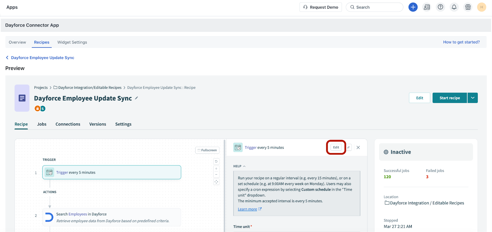Click Projects in the breadcrumb
Viewport: 492px width, 232px height.
tap(41, 88)
